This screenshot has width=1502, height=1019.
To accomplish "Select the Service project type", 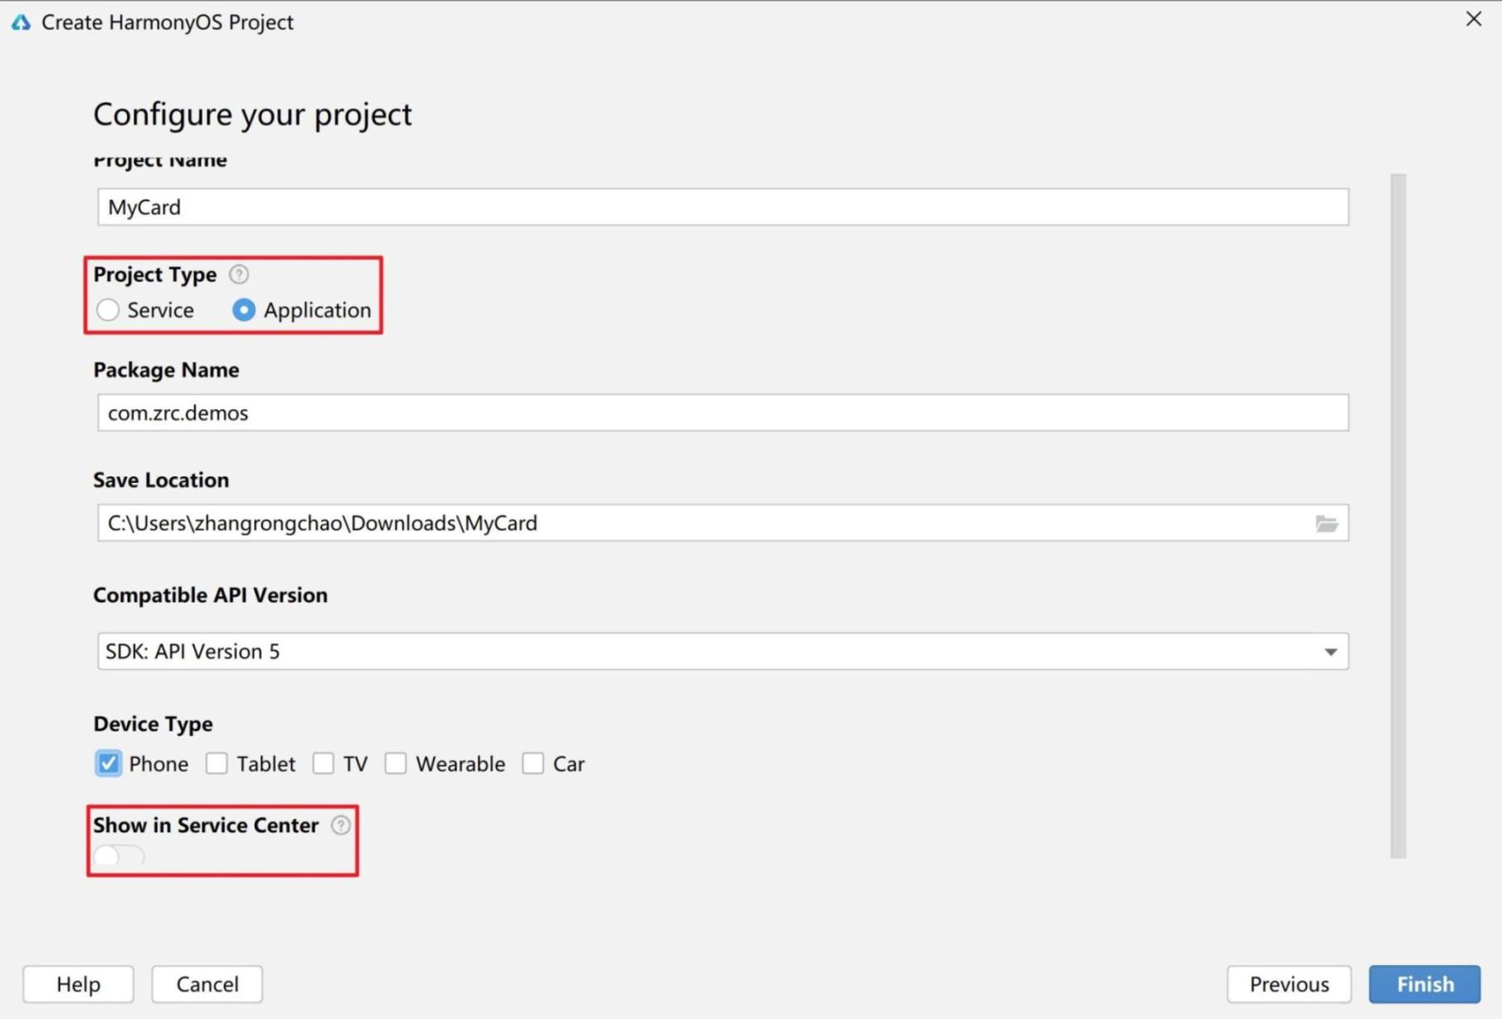I will click(108, 310).
